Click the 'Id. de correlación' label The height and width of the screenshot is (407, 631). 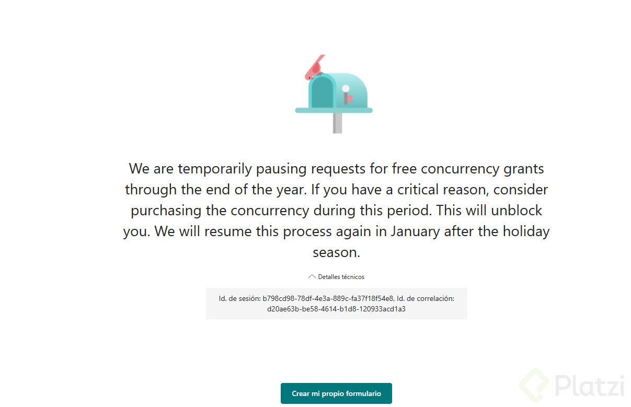click(426, 298)
